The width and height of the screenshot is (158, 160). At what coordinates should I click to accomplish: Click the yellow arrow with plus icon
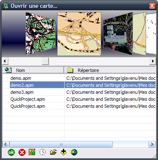(63, 152)
